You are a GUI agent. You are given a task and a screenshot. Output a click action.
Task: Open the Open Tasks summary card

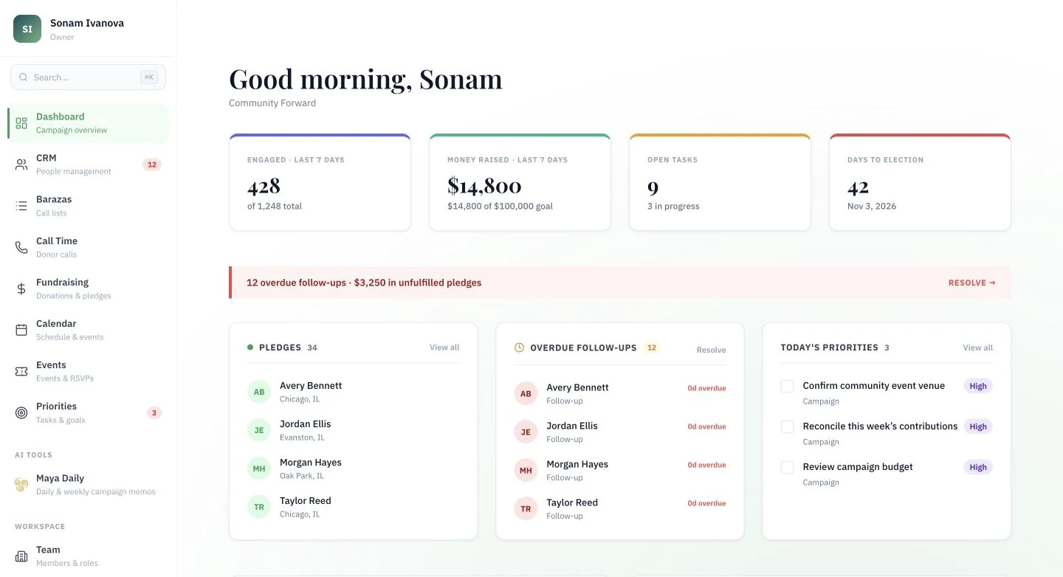tap(720, 182)
